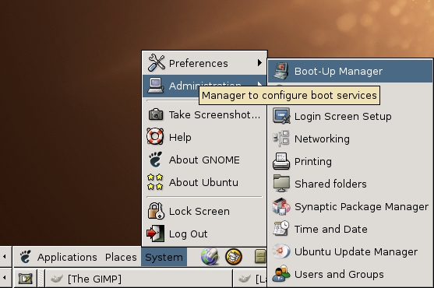The width and height of the screenshot is (434, 288).
Task: Expand the Administration submenu
Action: pos(205,86)
